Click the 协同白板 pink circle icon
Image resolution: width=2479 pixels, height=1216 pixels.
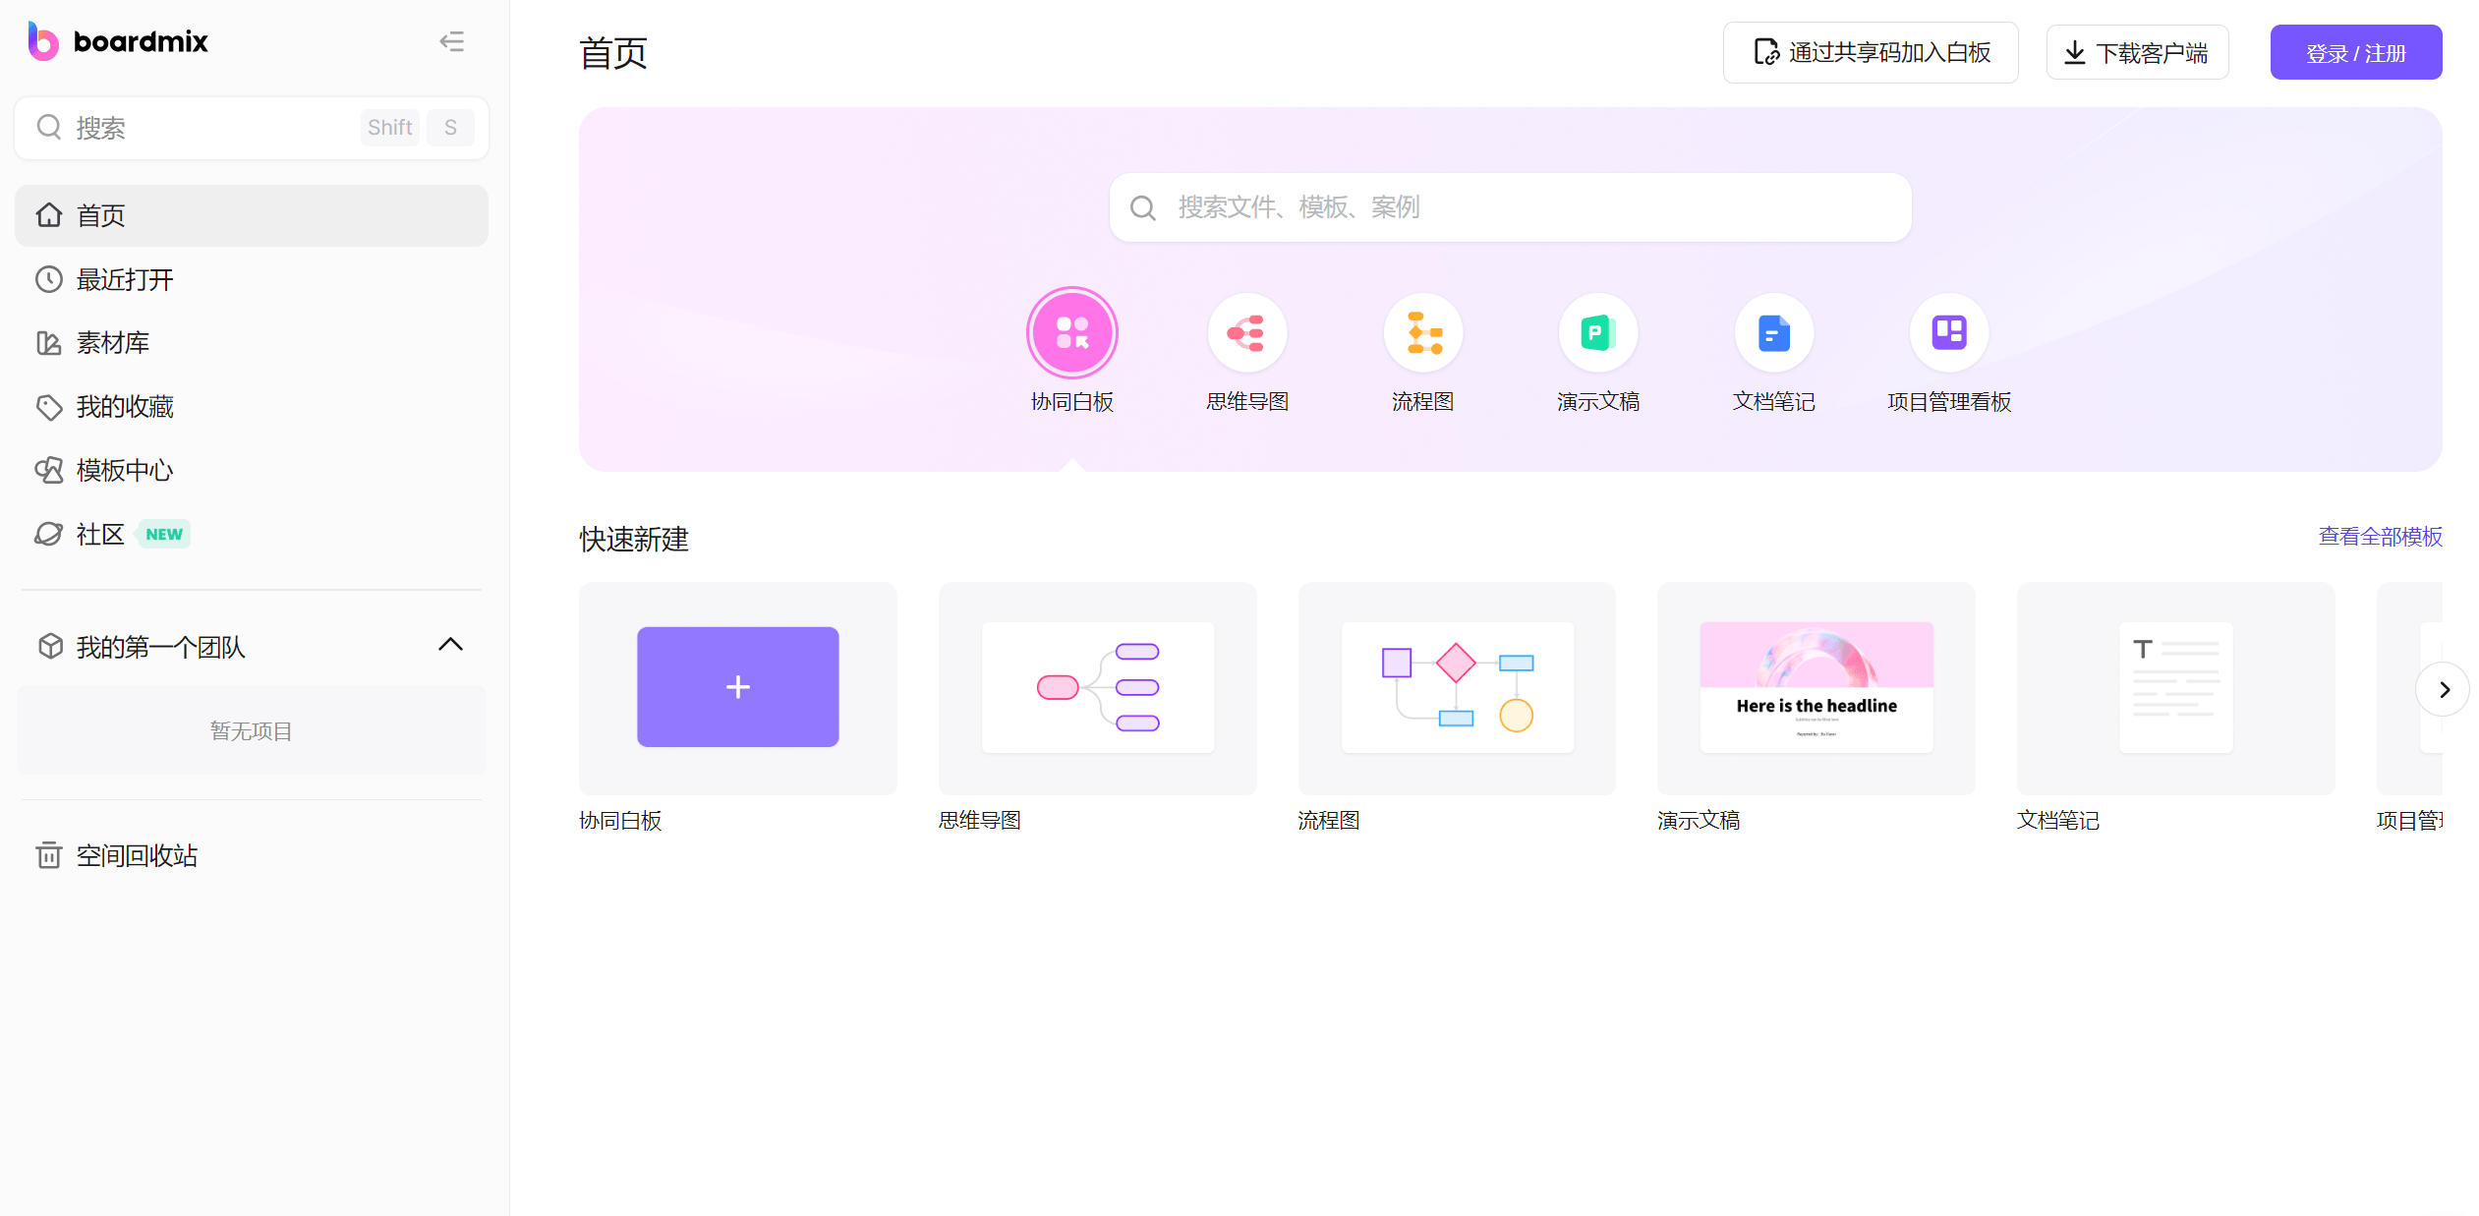pyautogui.click(x=1071, y=333)
